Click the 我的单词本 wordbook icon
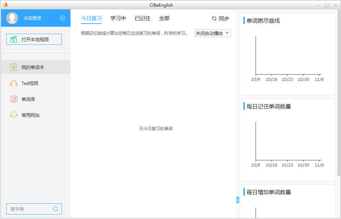The image size is (341, 219). click(x=14, y=67)
